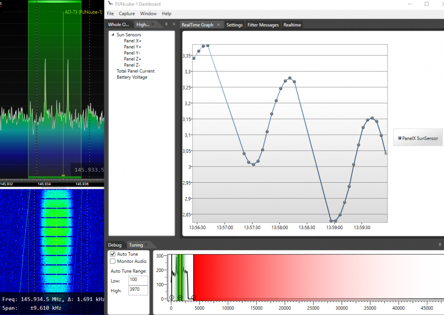Close the High... tab

point(153,24)
